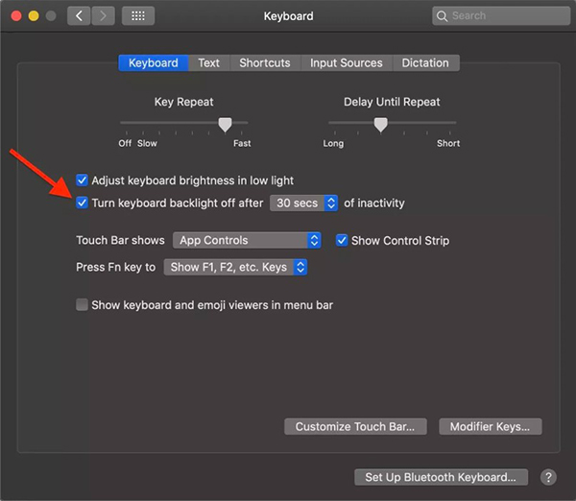Go forward with the right chevron

point(104,15)
